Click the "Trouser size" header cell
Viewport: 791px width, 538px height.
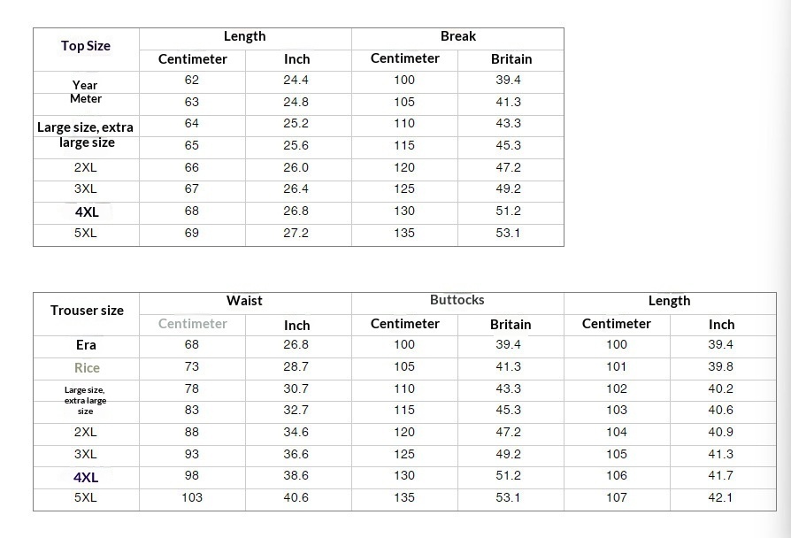[x=87, y=311]
